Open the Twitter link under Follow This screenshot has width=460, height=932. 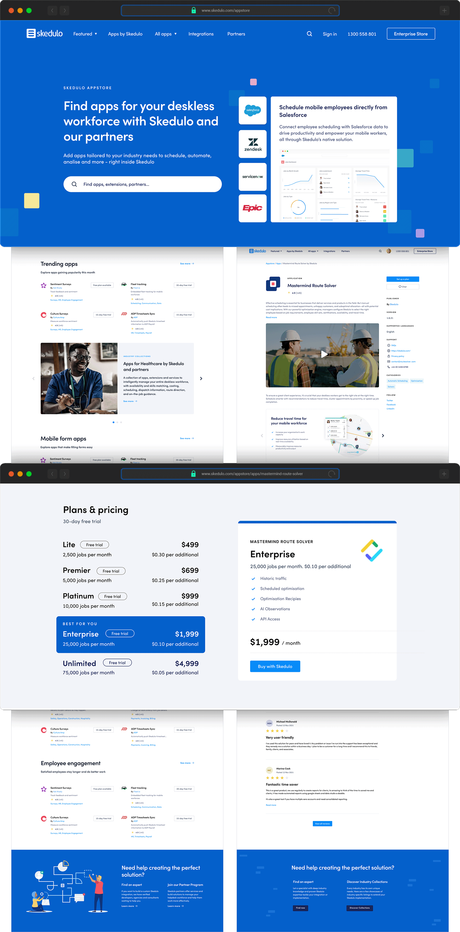389,400
